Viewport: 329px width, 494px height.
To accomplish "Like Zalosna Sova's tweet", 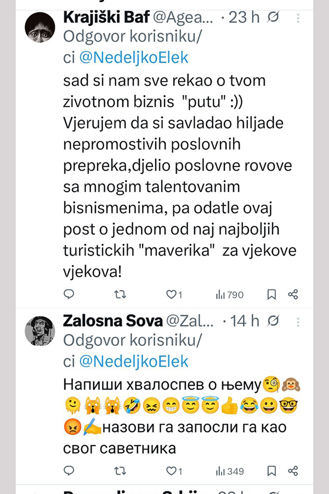I will [x=170, y=470].
